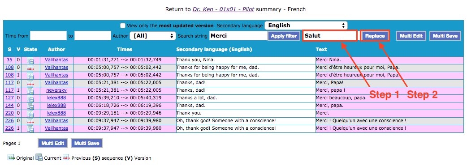The image size is (467, 166).
Task: Open the Secondary language dropdown
Action: pos(306,26)
